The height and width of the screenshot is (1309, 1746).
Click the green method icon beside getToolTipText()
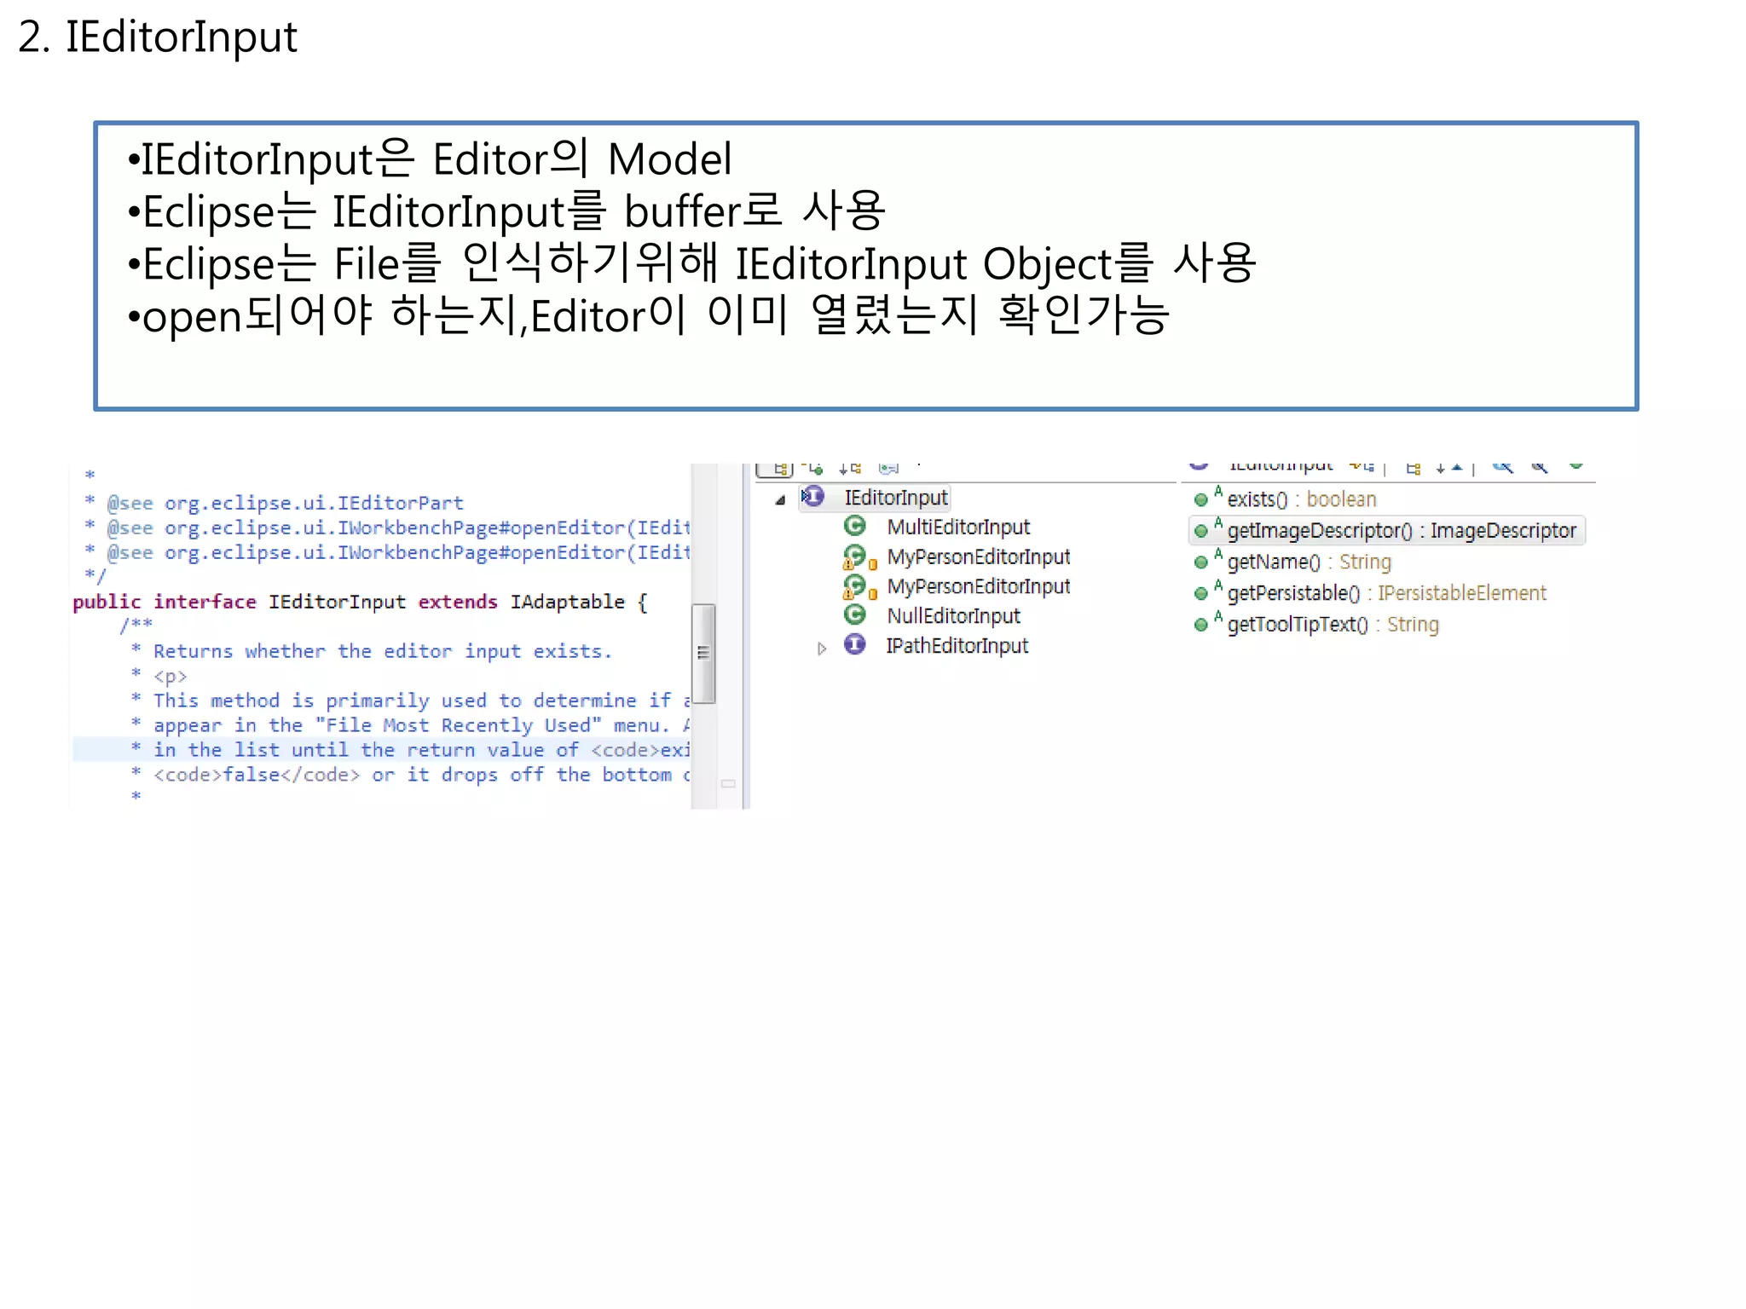[1201, 626]
